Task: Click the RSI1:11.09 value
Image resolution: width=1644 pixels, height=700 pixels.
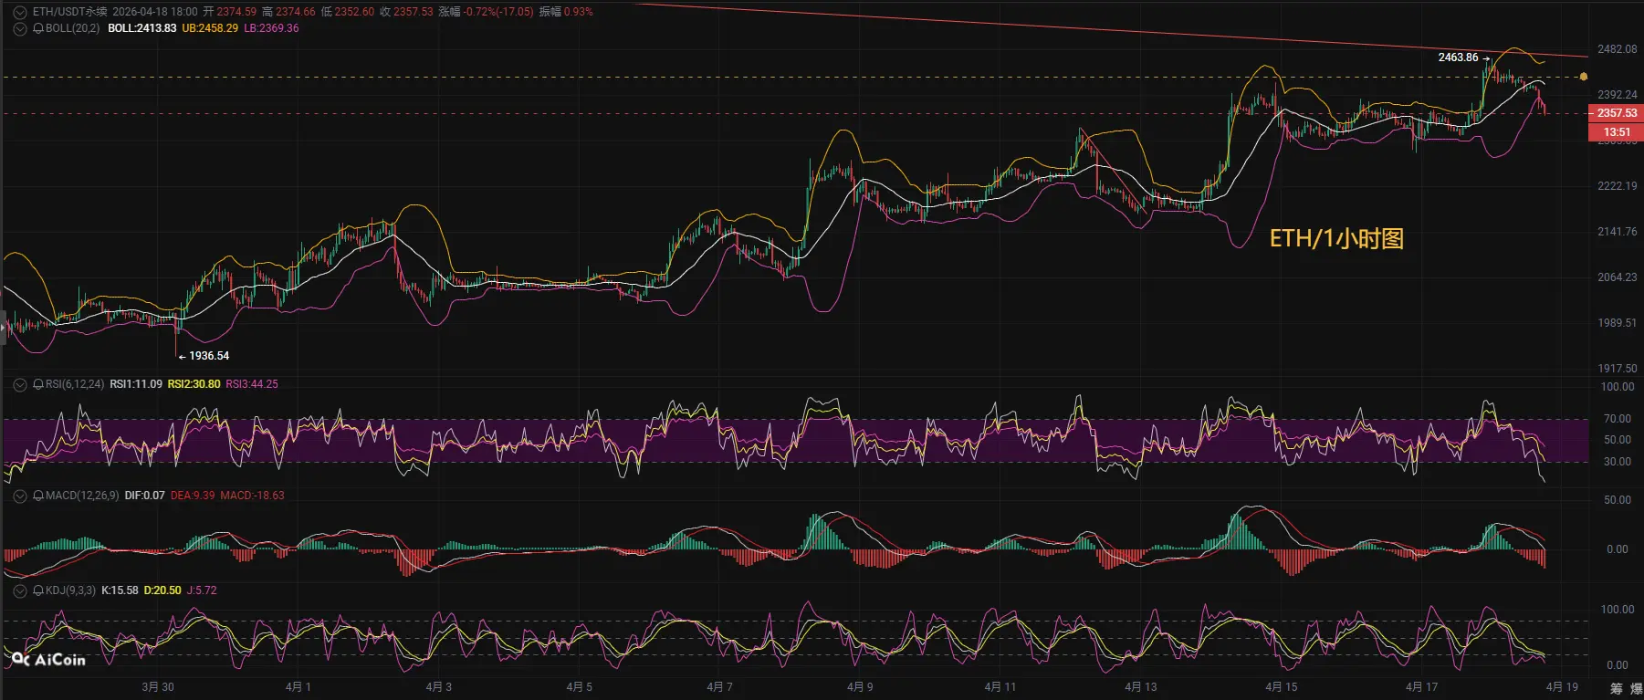Action: [136, 384]
